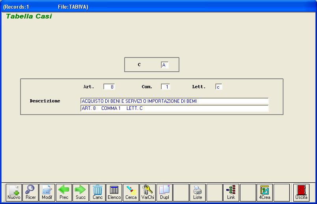Launch the 4Crea design tool
The height and width of the screenshot is (204, 317).
pyautogui.click(x=265, y=193)
